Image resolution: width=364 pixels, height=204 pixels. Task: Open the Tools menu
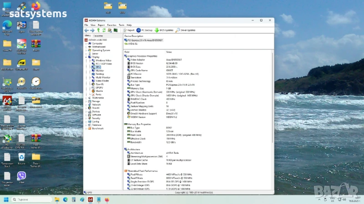(x=121, y=25)
